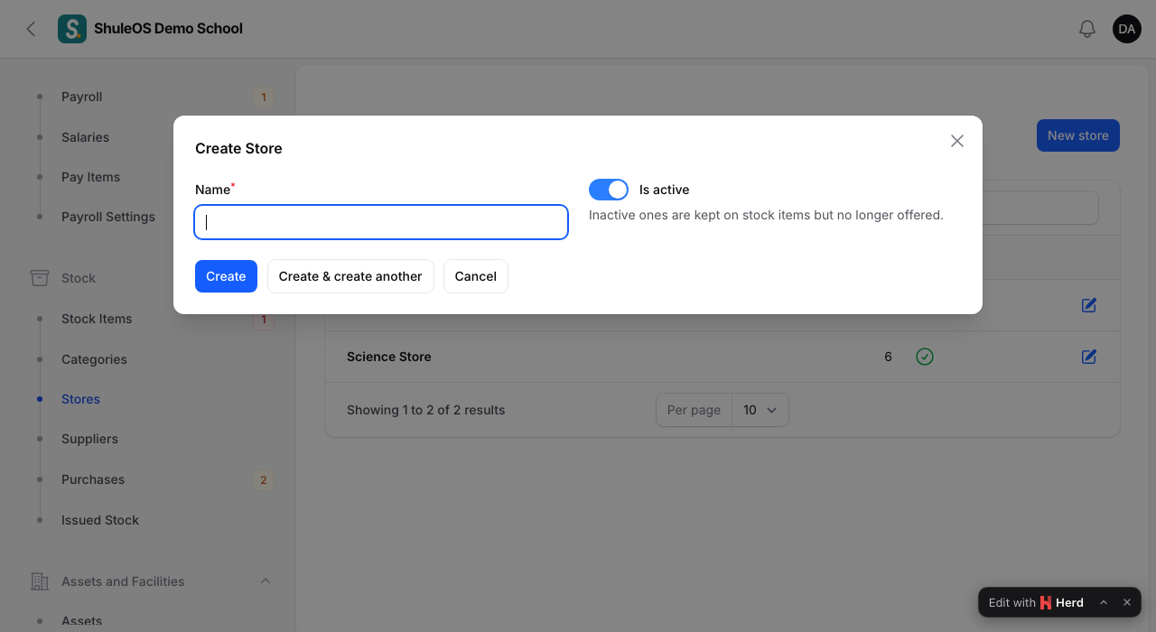
Task: Click the Stock section header
Action: tap(79, 278)
